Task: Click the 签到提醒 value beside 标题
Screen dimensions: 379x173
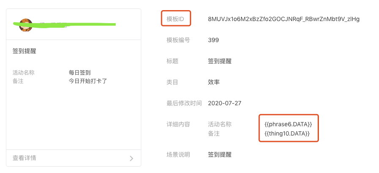Action: point(220,61)
